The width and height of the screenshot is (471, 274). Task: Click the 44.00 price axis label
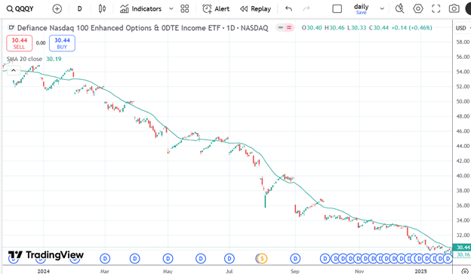(x=463, y=146)
